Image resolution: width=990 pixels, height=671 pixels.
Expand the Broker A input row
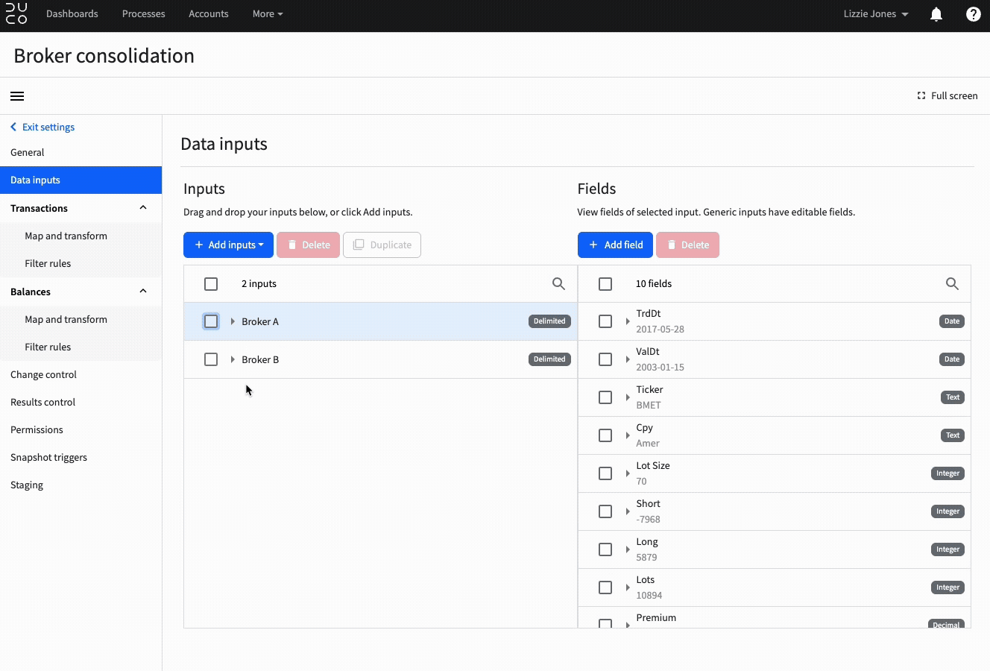click(233, 321)
